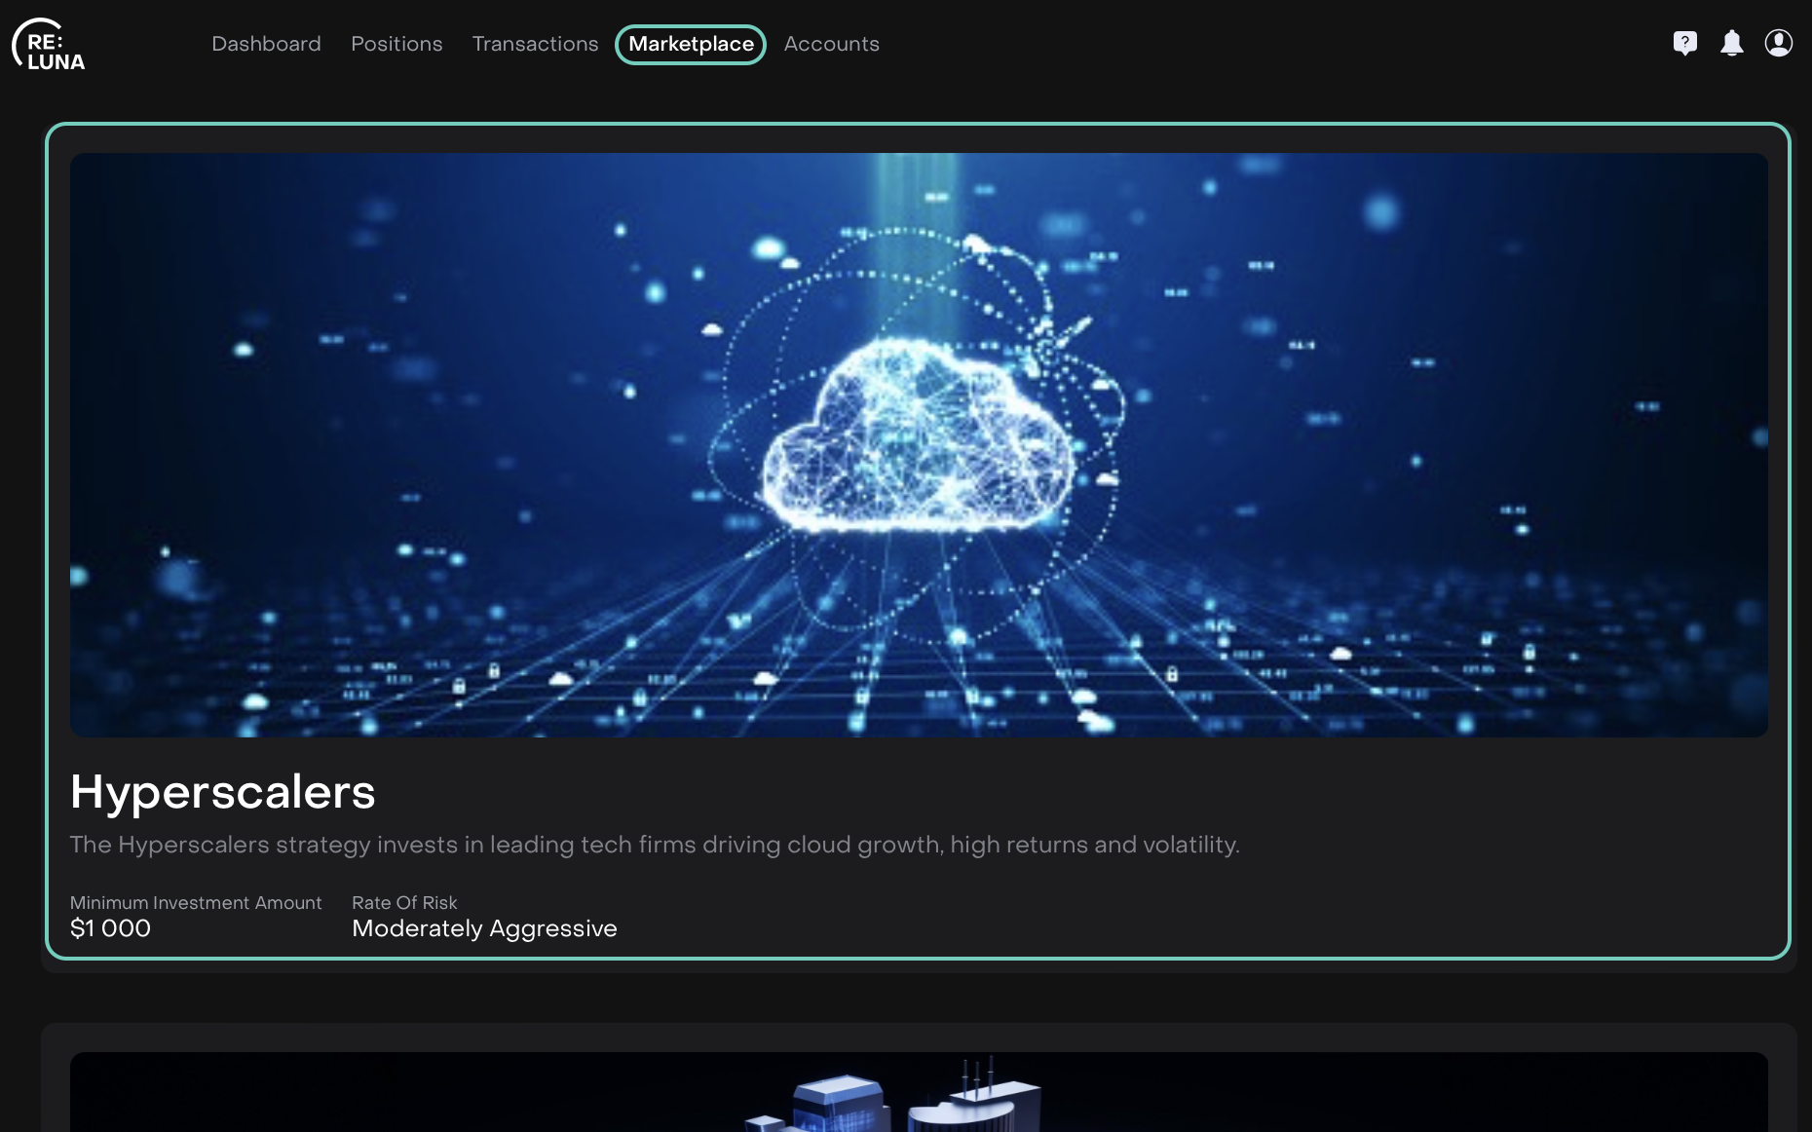The height and width of the screenshot is (1132, 1812).
Task: Select the Marketplace tab
Action: click(691, 44)
